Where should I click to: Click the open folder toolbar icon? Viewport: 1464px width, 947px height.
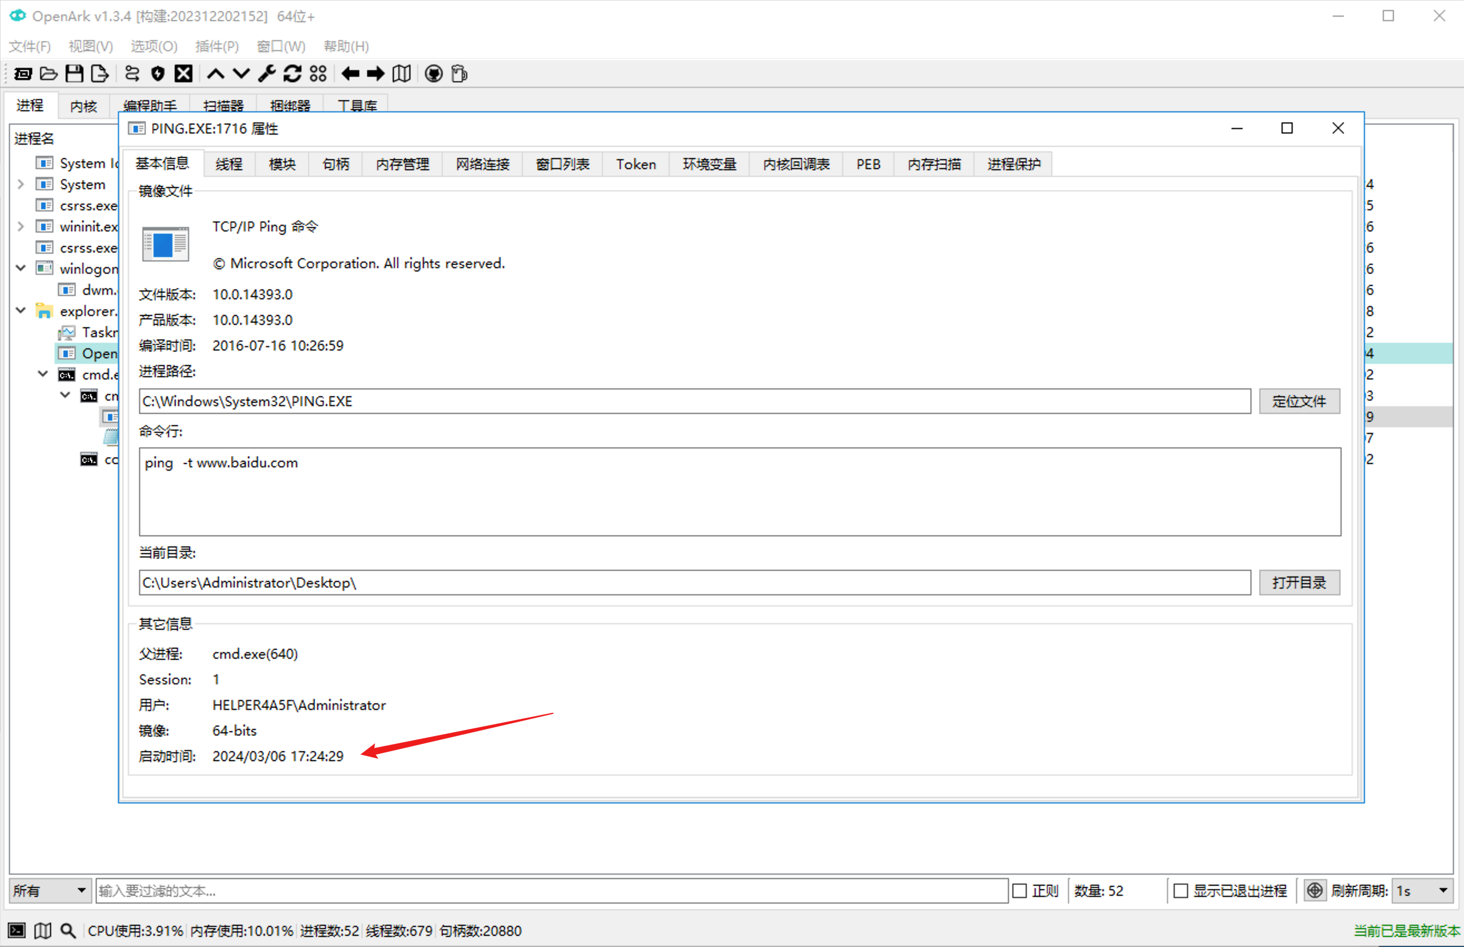click(x=48, y=74)
